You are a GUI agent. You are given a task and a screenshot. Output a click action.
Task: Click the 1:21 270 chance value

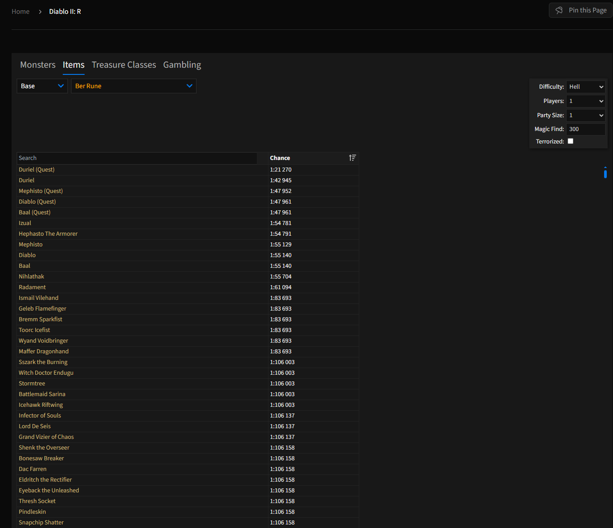(280, 170)
